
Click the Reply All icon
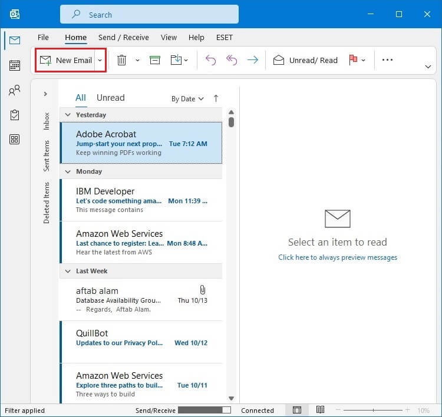point(232,60)
